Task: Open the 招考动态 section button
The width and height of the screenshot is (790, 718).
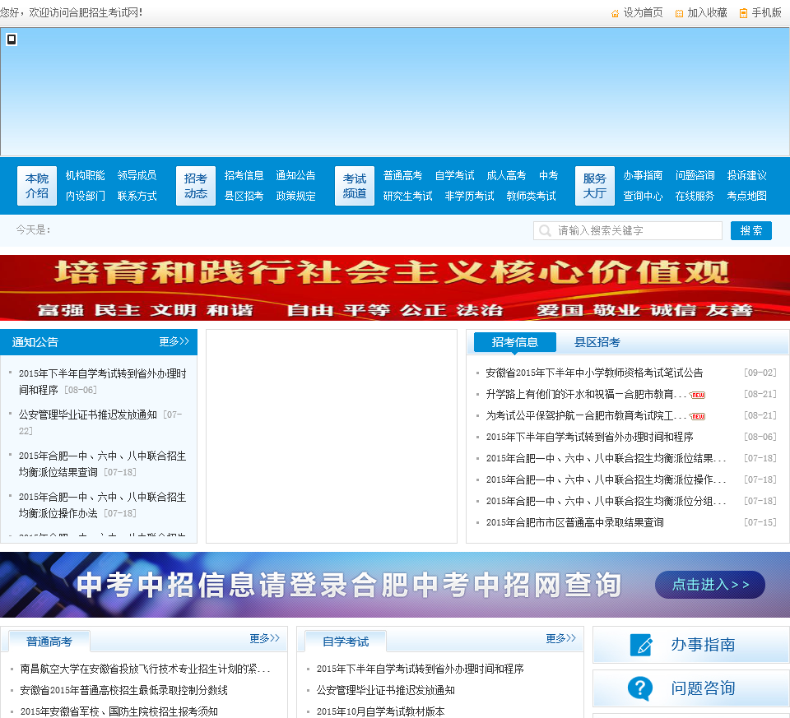Action: pos(196,186)
